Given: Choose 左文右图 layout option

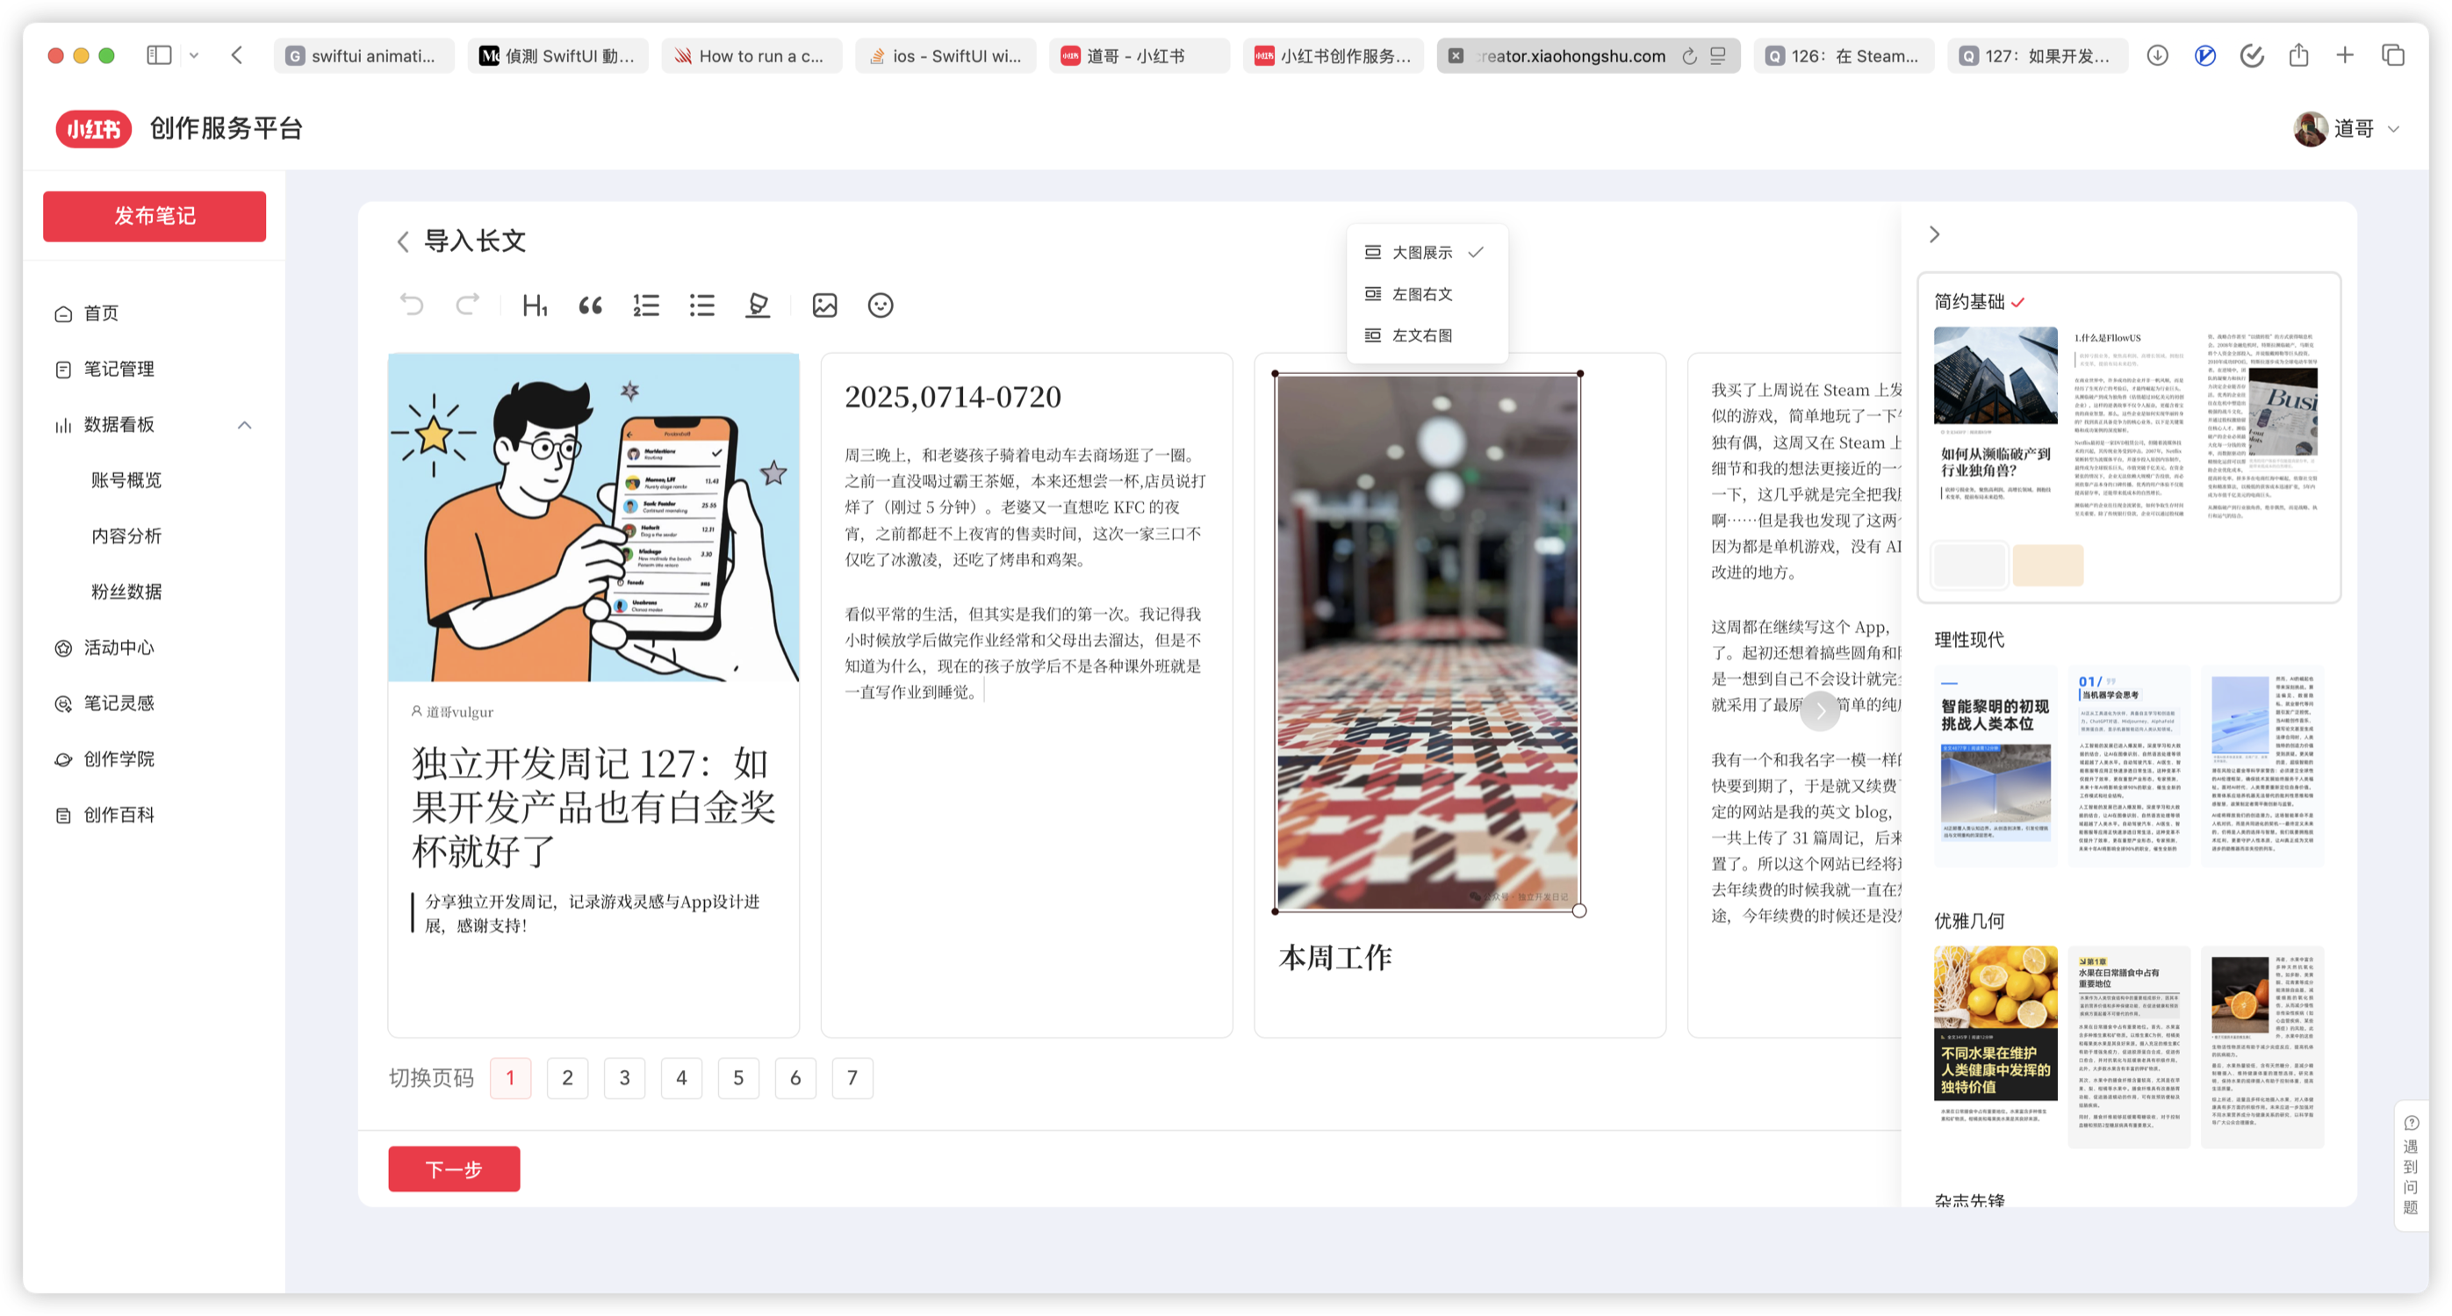Looking at the screenshot, I should [x=1422, y=335].
